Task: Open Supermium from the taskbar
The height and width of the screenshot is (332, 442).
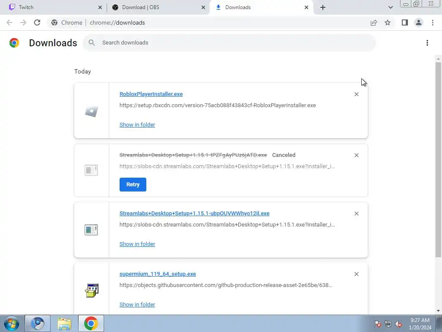Action: click(x=38, y=323)
